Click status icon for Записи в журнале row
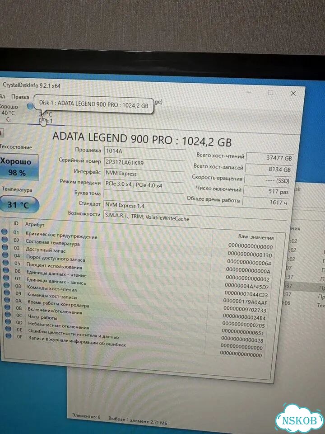This screenshot has height=434, width=325. 9,336
